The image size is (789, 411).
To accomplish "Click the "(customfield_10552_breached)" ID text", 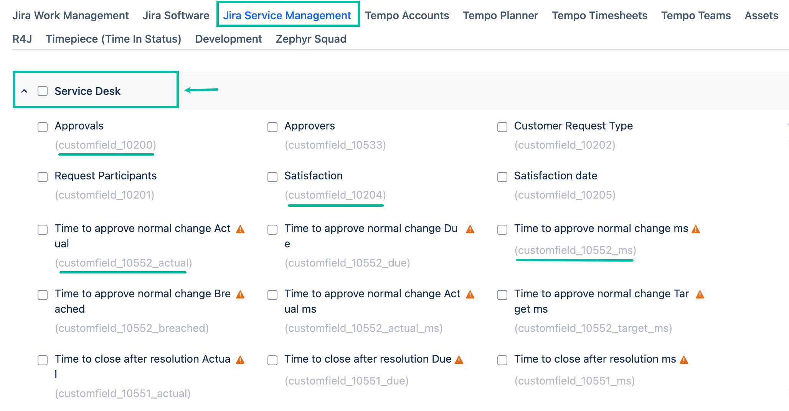I will point(132,328).
